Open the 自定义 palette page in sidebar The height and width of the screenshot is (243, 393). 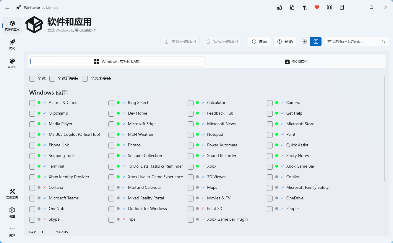[x=12, y=63]
